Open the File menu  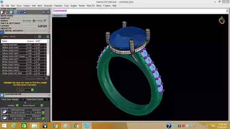(2, 6)
